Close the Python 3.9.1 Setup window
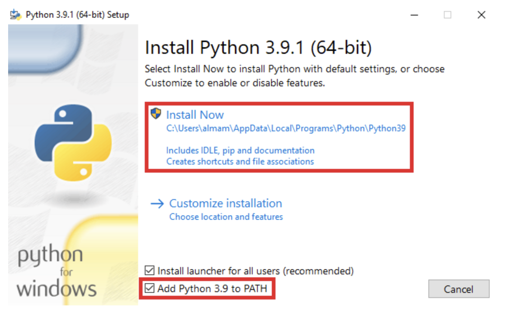The image size is (517, 312). [481, 15]
